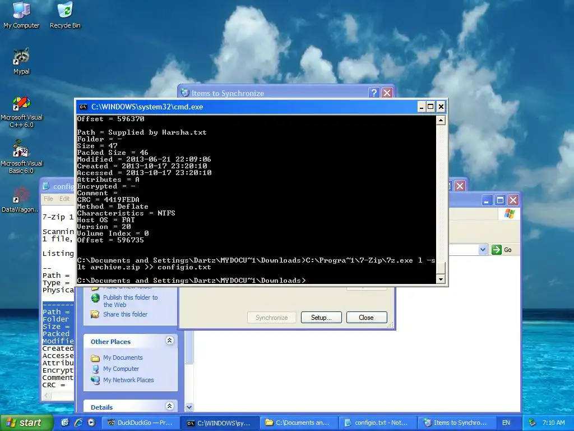Open the Edit menu in Notepad

64,199
